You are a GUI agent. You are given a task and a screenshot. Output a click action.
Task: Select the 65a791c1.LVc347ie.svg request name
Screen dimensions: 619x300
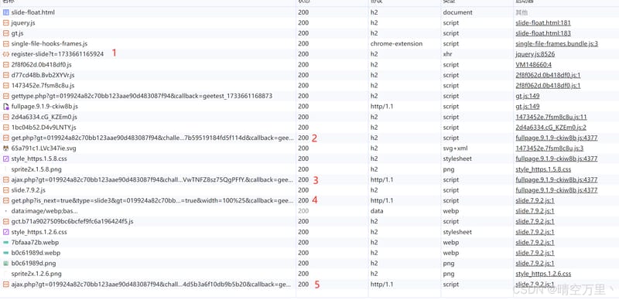pos(44,148)
